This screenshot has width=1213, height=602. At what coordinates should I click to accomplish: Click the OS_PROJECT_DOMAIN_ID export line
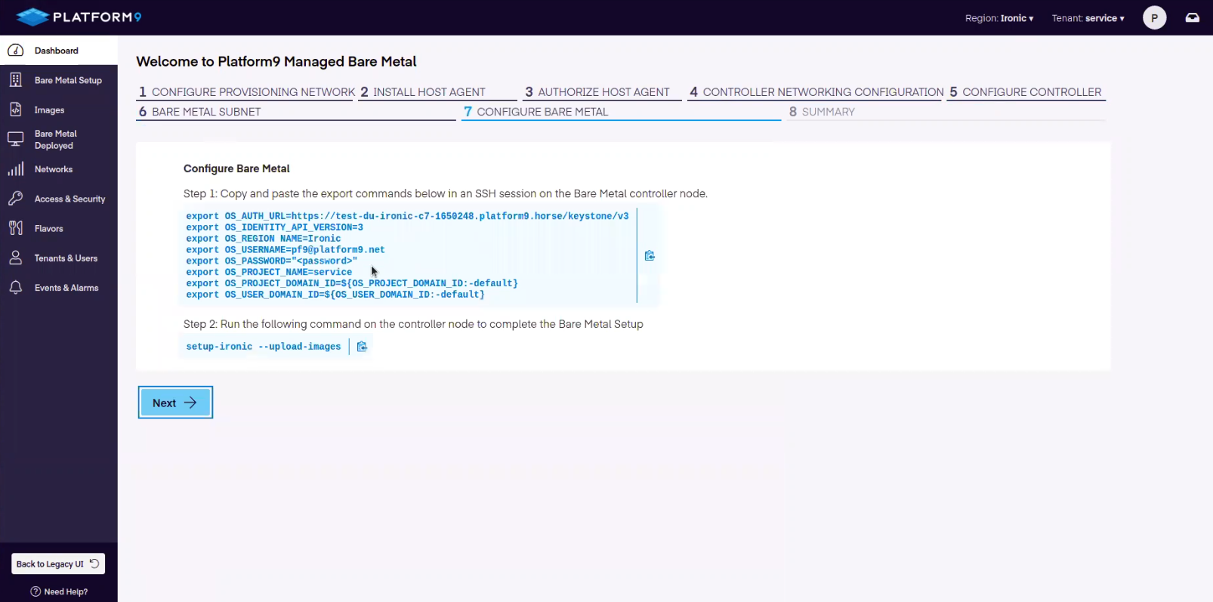[352, 283]
